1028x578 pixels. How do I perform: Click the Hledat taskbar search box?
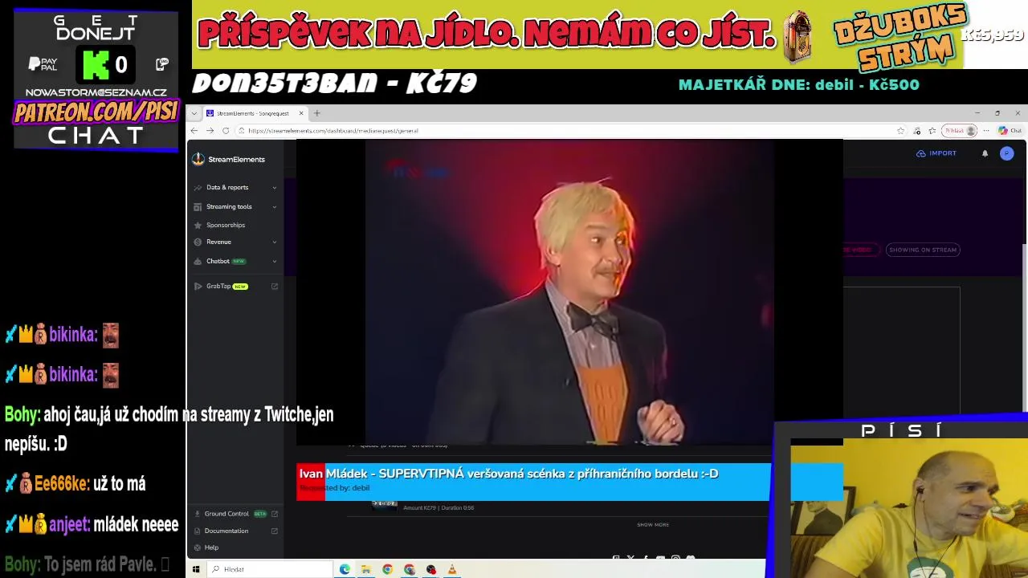(x=270, y=569)
